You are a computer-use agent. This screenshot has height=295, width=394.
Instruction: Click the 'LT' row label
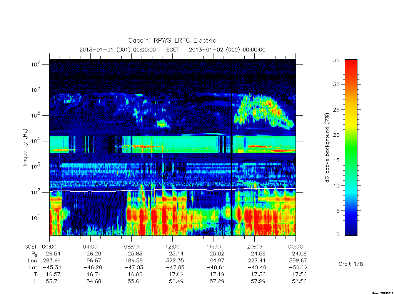(x=34, y=274)
